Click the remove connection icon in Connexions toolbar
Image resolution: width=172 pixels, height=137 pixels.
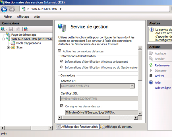click(26, 29)
